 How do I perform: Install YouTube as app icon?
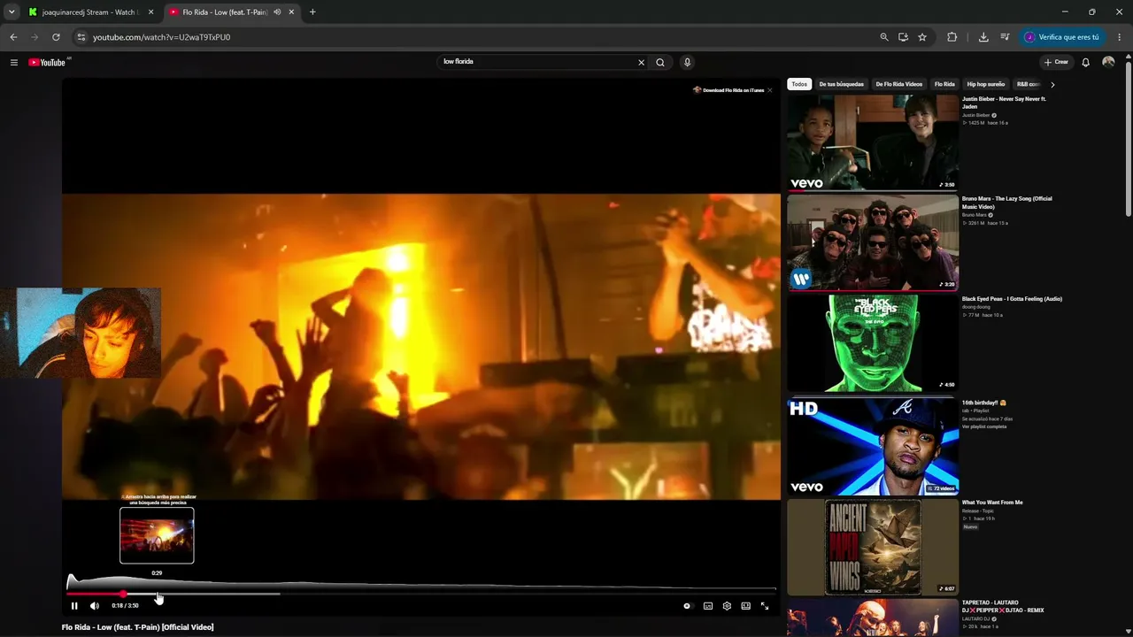pos(903,37)
